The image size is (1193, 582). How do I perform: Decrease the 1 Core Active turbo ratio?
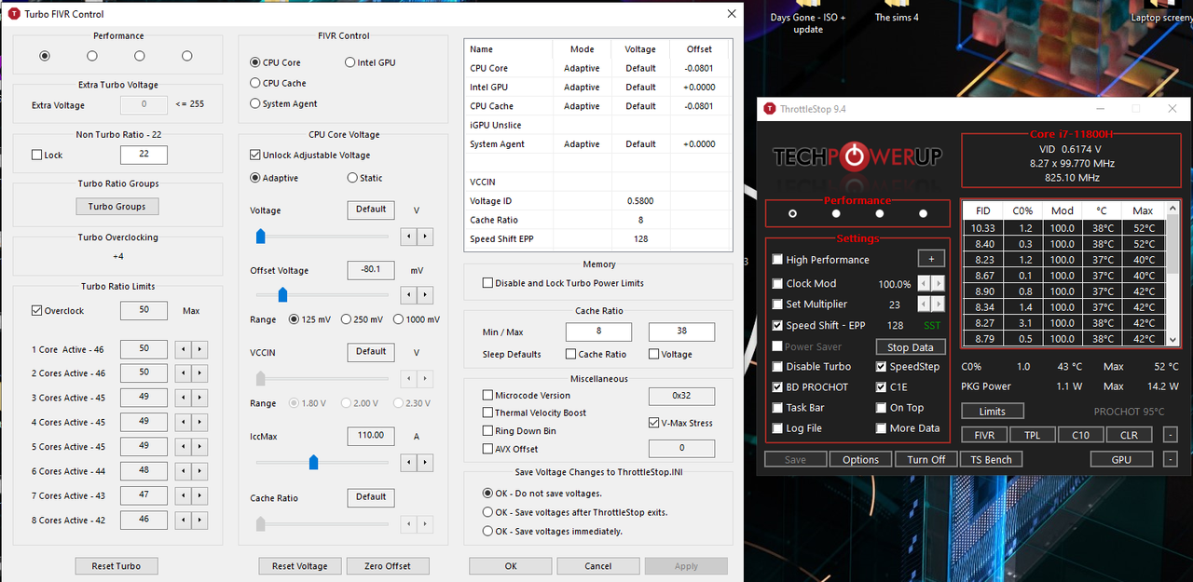click(185, 349)
